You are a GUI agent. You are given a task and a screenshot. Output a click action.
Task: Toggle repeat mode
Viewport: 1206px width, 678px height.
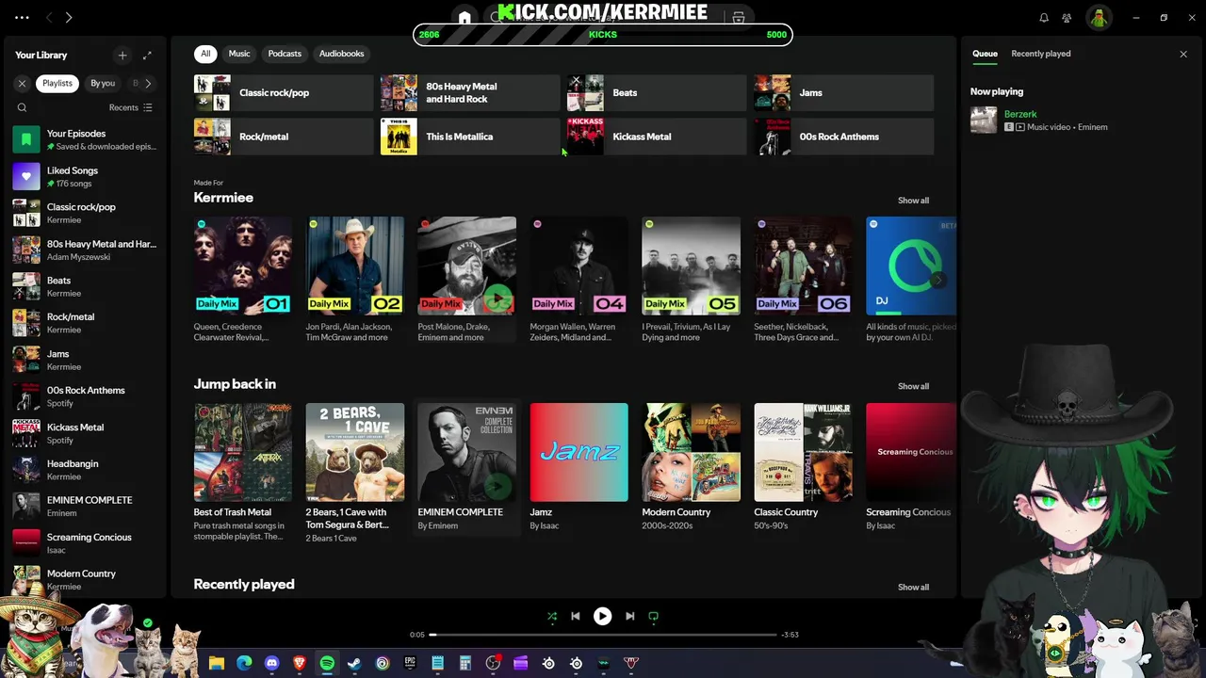click(653, 616)
